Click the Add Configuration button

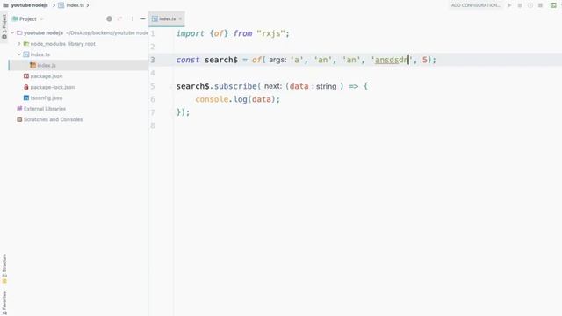[475, 5]
